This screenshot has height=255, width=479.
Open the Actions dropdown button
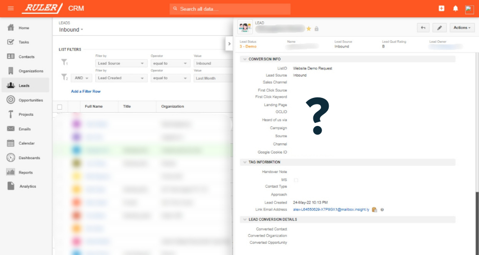(x=462, y=28)
